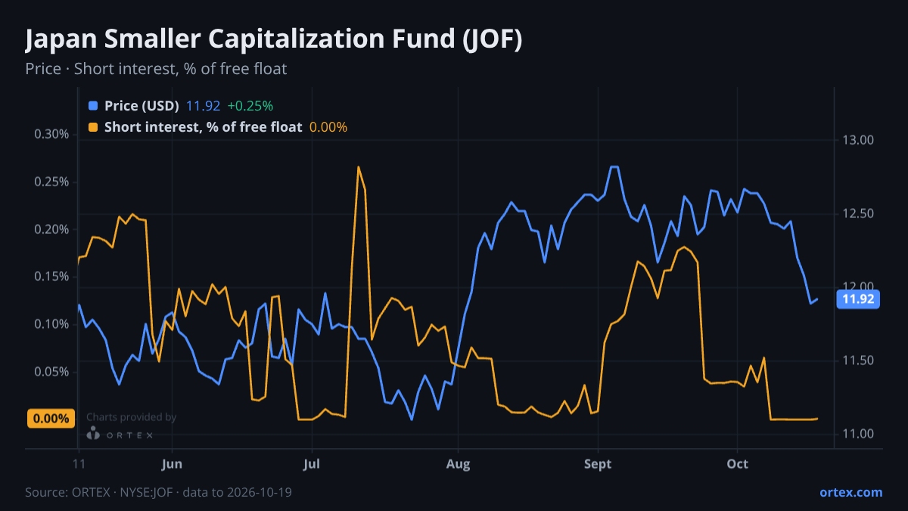The image size is (908, 511).
Task: Click the 0.30% left axis label
Action: (51, 135)
